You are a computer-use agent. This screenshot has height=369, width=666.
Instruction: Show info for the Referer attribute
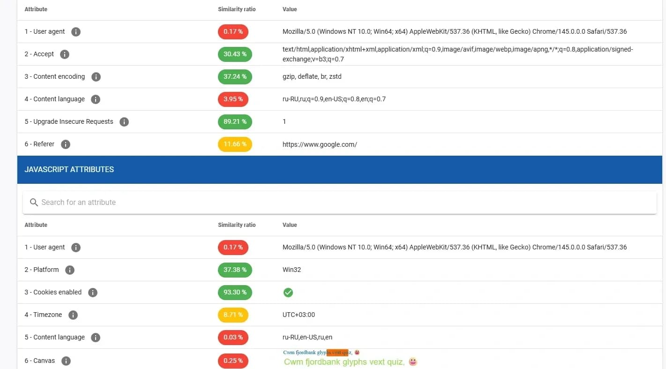pyautogui.click(x=66, y=144)
